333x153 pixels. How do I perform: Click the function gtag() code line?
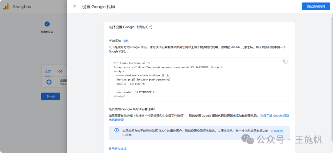click(x=143, y=80)
